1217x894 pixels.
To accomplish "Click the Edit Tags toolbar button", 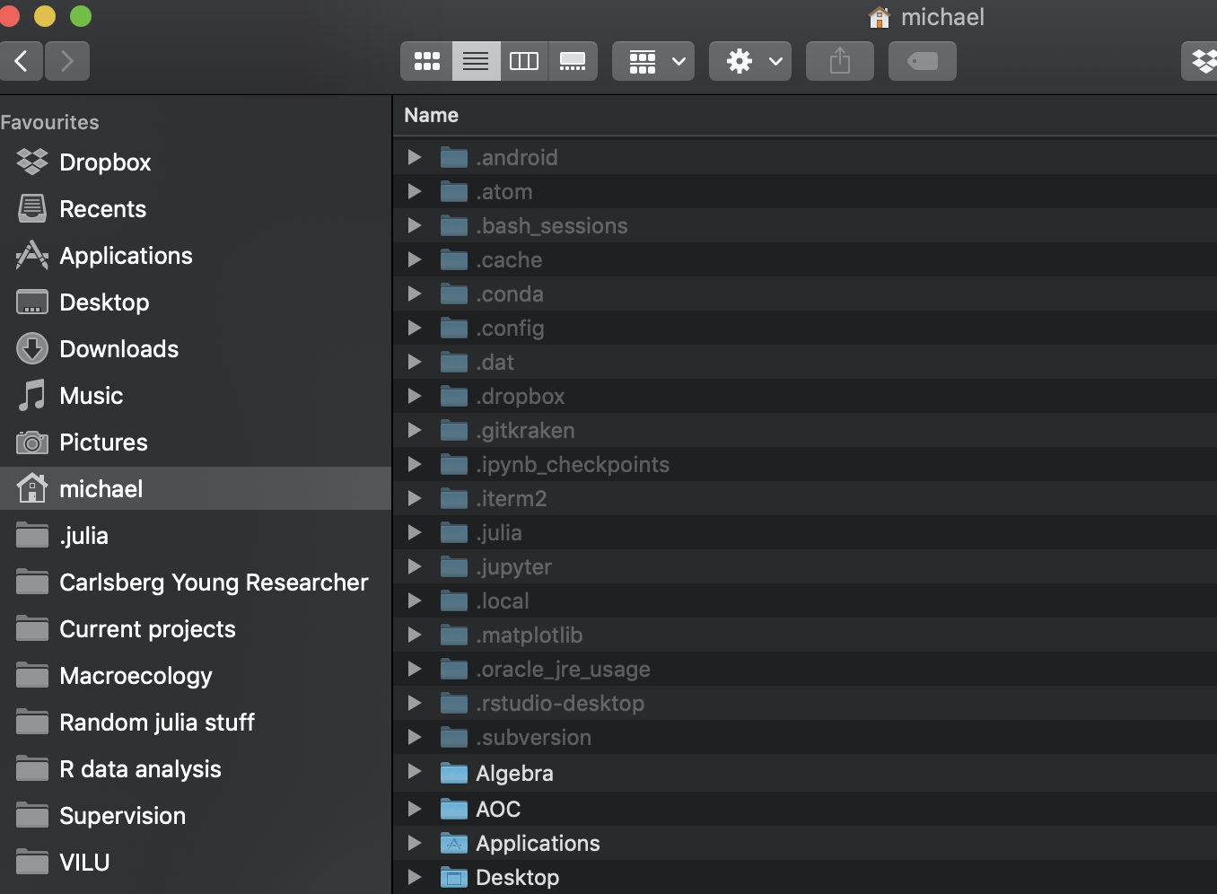I will [923, 61].
